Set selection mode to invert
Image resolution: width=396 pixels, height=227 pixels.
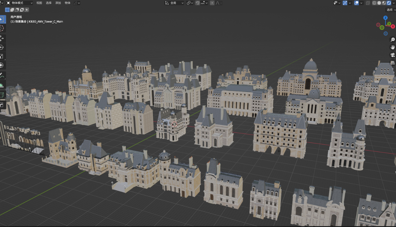click(x=22, y=10)
